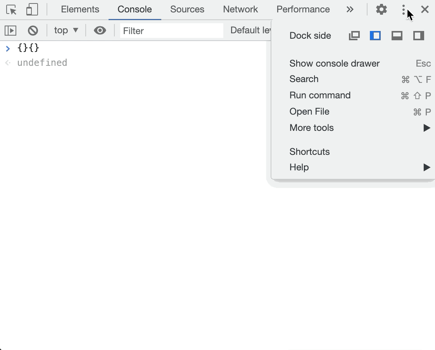Create live expression with eye icon
Image resolution: width=435 pixels, height=350 pixels.
[100, 31]
